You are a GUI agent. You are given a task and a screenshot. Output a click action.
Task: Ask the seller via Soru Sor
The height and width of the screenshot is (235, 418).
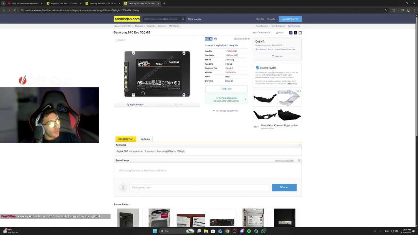[277, 56]
